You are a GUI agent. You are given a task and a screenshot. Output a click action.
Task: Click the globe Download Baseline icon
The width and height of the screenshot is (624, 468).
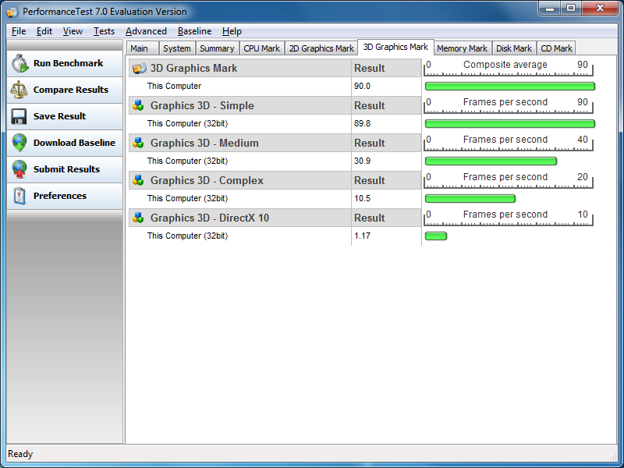(x=19, y=143)
